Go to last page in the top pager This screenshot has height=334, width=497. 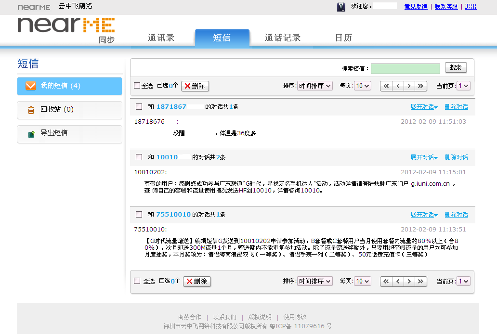[x=420, y=86]
